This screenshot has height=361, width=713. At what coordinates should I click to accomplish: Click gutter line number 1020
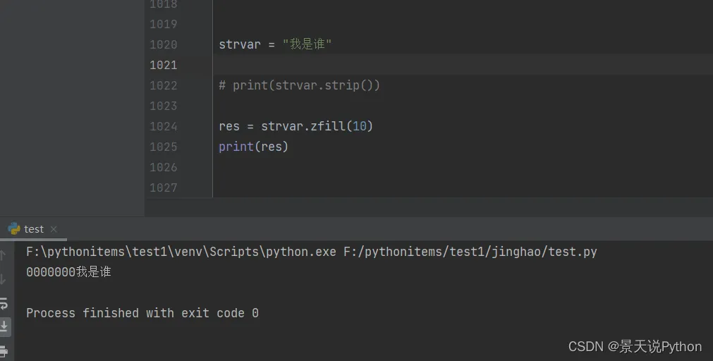[x=163, y=44]
